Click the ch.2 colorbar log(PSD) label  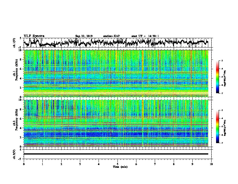click(225, 128)
